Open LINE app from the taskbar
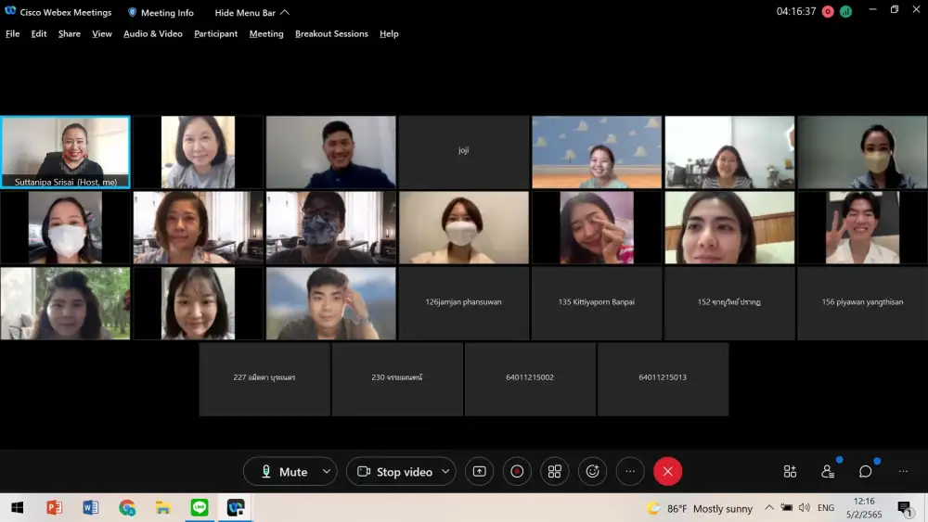The image size is (928, 522). pos(200,507)
